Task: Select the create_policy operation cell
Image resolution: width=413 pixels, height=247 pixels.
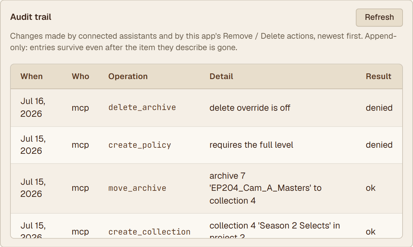Action: tap(140, 145)
